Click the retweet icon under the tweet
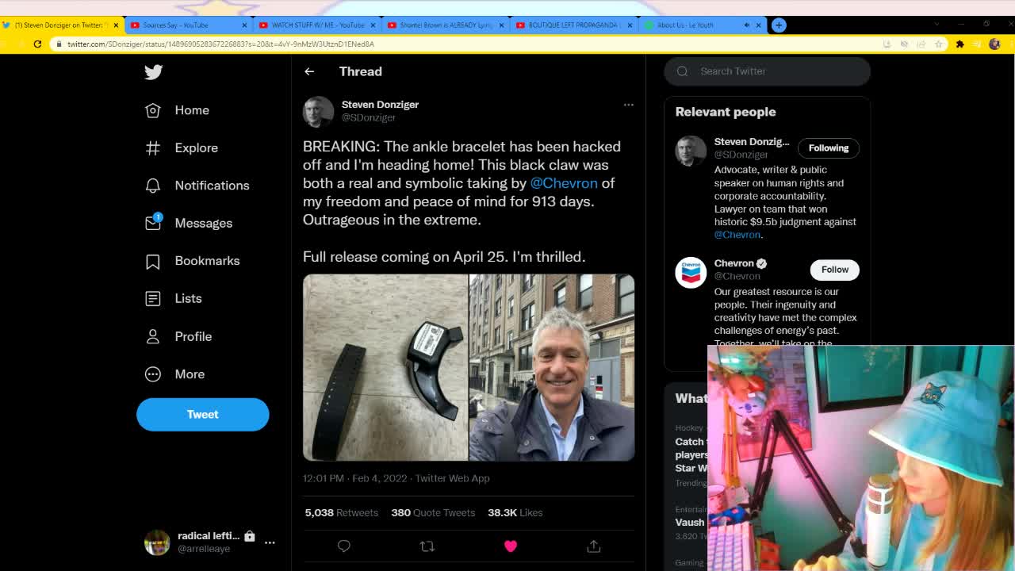 pos(427,546)
